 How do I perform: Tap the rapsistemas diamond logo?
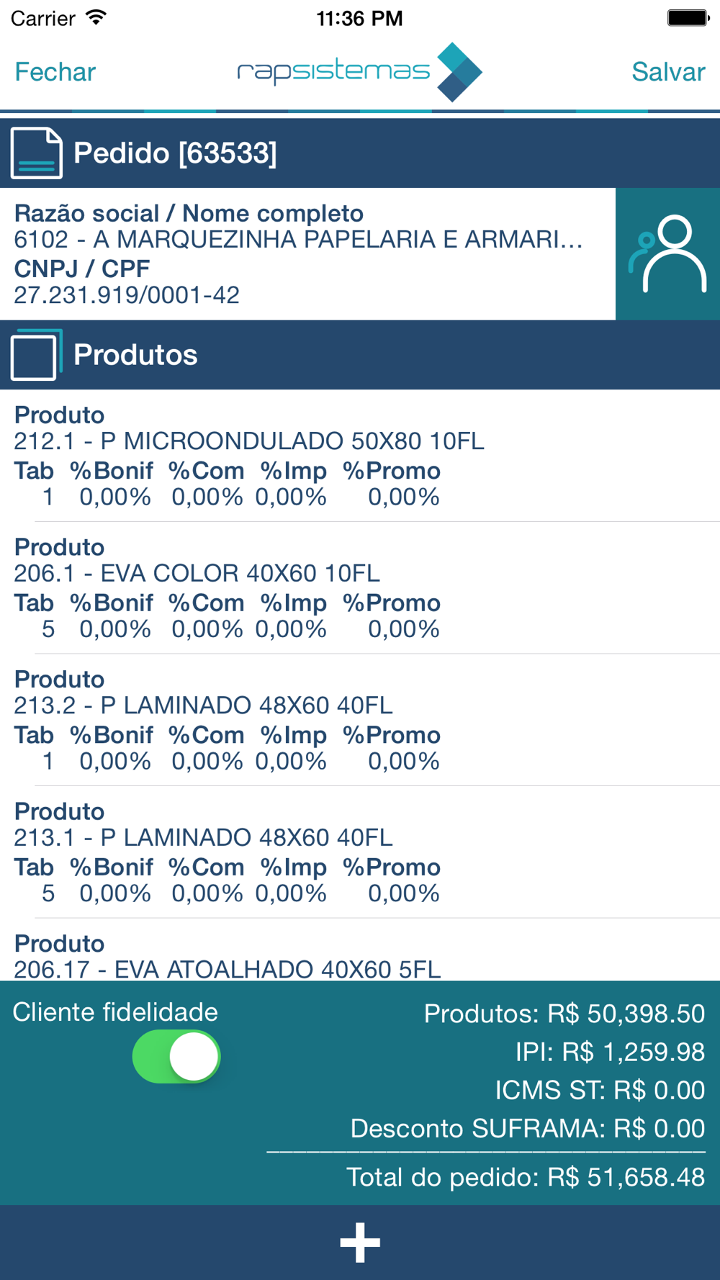(459, 72)
